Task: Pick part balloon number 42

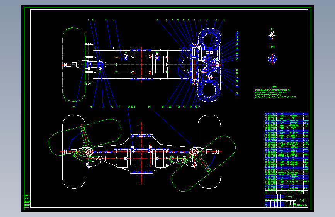Action: point(118,107)
